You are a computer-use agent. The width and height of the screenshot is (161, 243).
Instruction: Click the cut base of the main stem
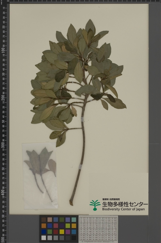point(71,203)
